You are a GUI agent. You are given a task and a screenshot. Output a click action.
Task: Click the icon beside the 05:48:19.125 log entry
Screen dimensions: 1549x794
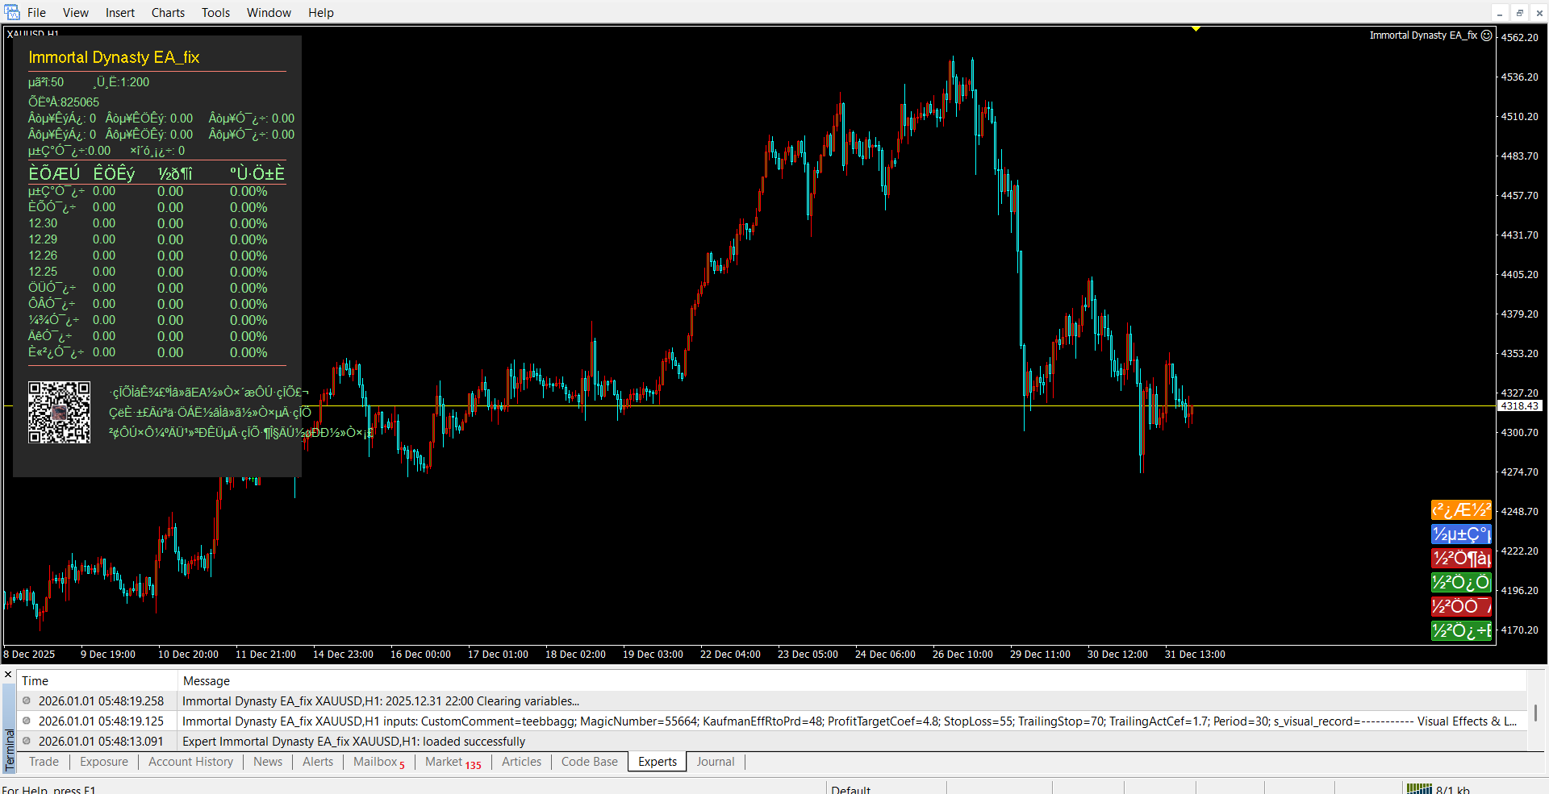click(27, 721)
